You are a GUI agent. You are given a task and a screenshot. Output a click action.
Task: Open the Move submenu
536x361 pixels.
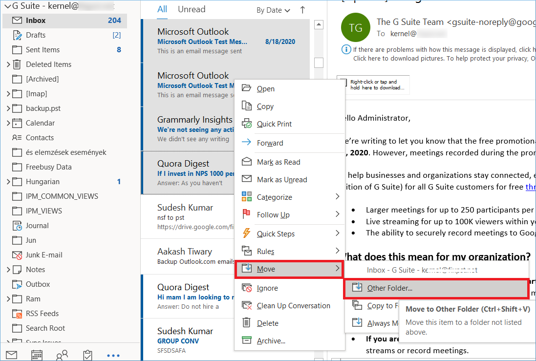click(289, 269)
